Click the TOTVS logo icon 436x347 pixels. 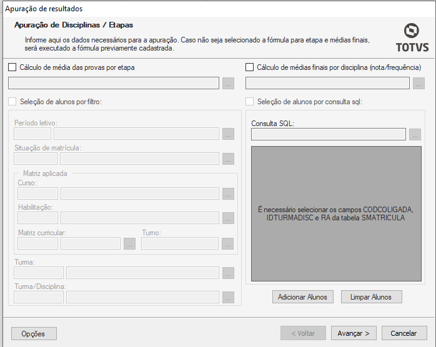click(x=412, y=31)
